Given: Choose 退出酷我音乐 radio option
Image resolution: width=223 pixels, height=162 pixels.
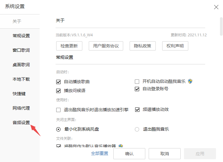Looking at the screenshot, I should 137,129.
